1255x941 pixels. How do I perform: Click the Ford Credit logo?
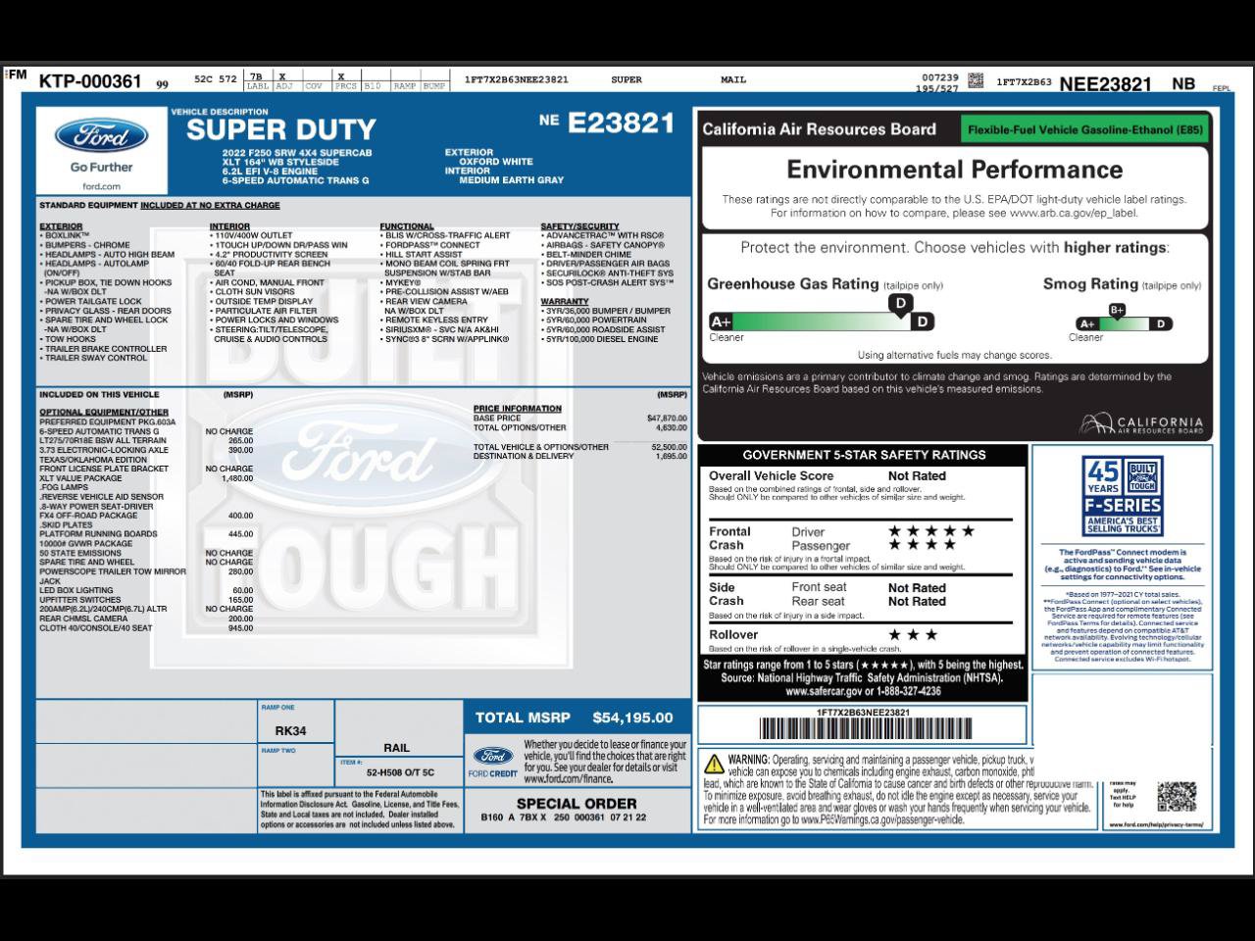pyautogui.click(x=493, y=761)
